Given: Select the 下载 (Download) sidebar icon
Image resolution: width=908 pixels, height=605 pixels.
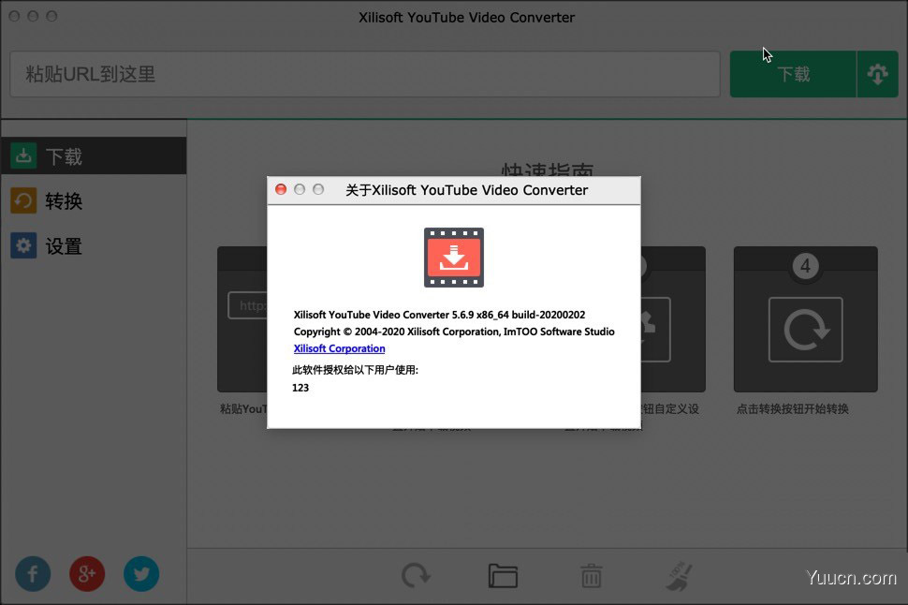Looking at the screenshot, I should [23, 155].
